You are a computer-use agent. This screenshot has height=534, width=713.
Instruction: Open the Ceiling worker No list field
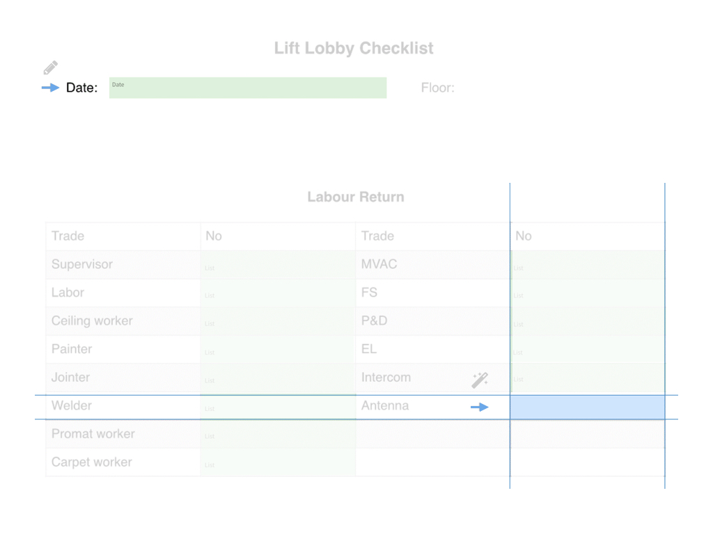[278, 321]
